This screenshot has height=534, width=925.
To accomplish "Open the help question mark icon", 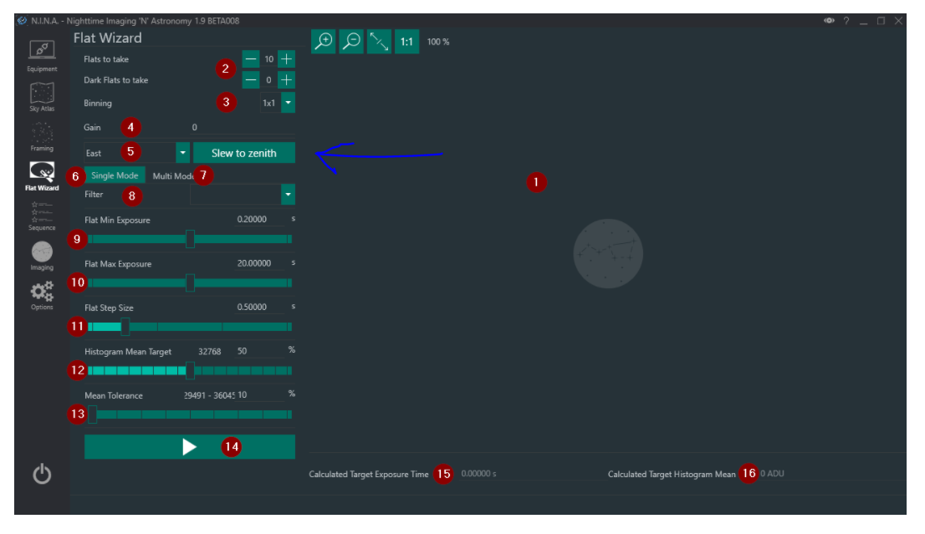I will point(846,21).
